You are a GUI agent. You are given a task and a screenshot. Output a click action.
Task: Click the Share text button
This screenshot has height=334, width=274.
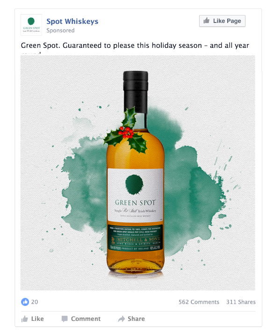pyautogui.click(x=136, y=319)
